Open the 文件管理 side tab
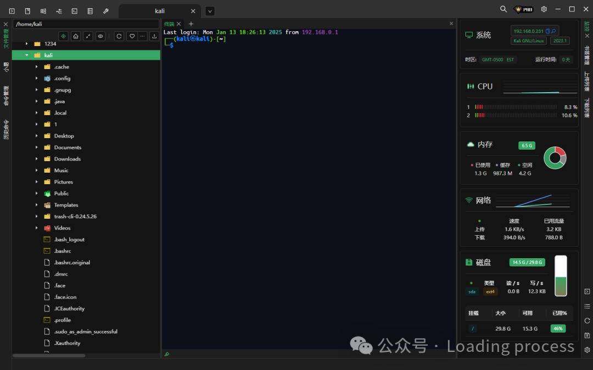The width and height of the screenshot is (593, 370). coord(6,38)
